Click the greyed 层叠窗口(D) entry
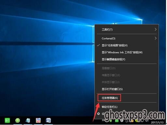This screenshot has width=167, height=125. [127, 68]
